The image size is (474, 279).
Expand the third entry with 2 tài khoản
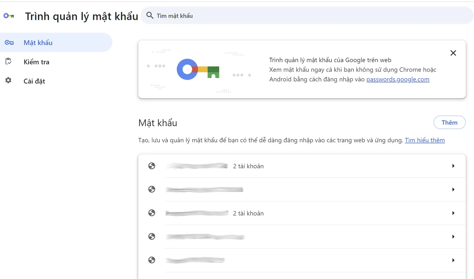tap(453, 213)
